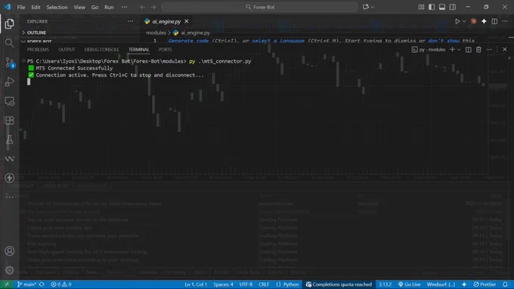
Task: Open the Windsurf wave icon view
Action: tap(10, 158)
